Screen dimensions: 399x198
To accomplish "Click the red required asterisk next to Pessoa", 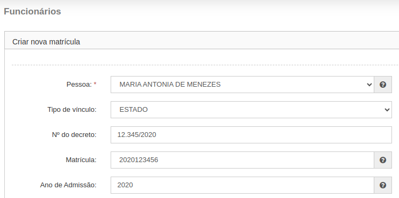I will [x=95, y=84].
